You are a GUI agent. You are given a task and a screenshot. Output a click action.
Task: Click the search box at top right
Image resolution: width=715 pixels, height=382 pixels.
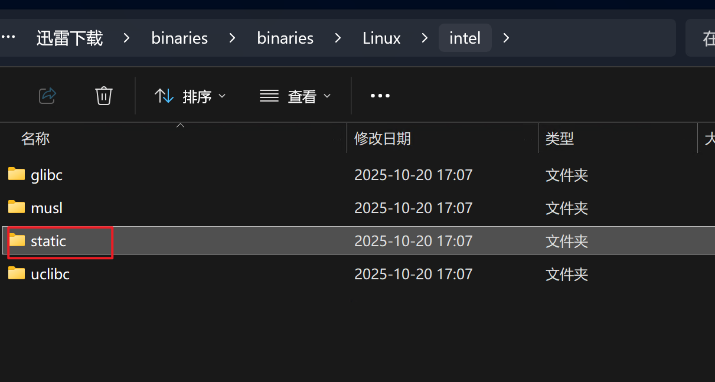[x=703, y=38]
